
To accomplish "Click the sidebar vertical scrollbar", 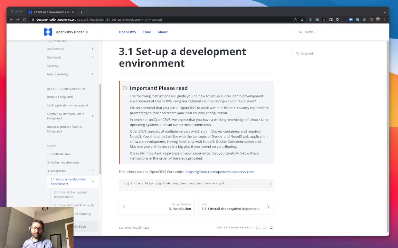I will pyautogui.click(x=100, y=129).
